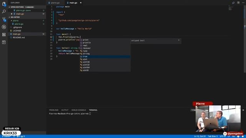This screenshot has height=138, width=246.
Task: Click the Twitter bird icon beside @psegalen
Action: 225,134
